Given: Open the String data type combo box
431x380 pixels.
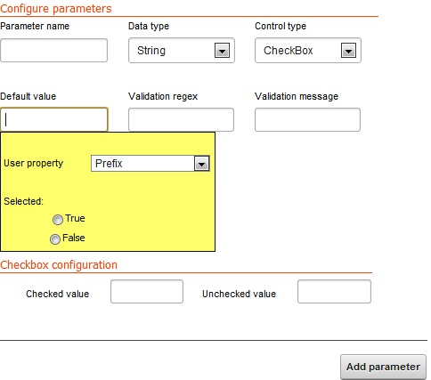Looking at the screenshot, I should 182,51.
